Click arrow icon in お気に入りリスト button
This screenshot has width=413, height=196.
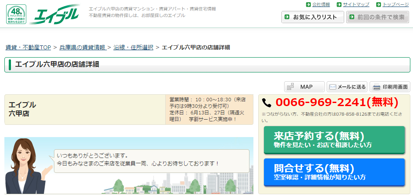tap(287, 17)
